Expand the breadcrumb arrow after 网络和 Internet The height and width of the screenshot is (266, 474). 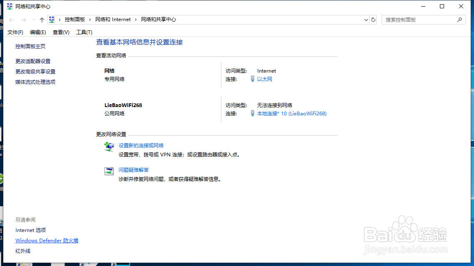[136, 19]
